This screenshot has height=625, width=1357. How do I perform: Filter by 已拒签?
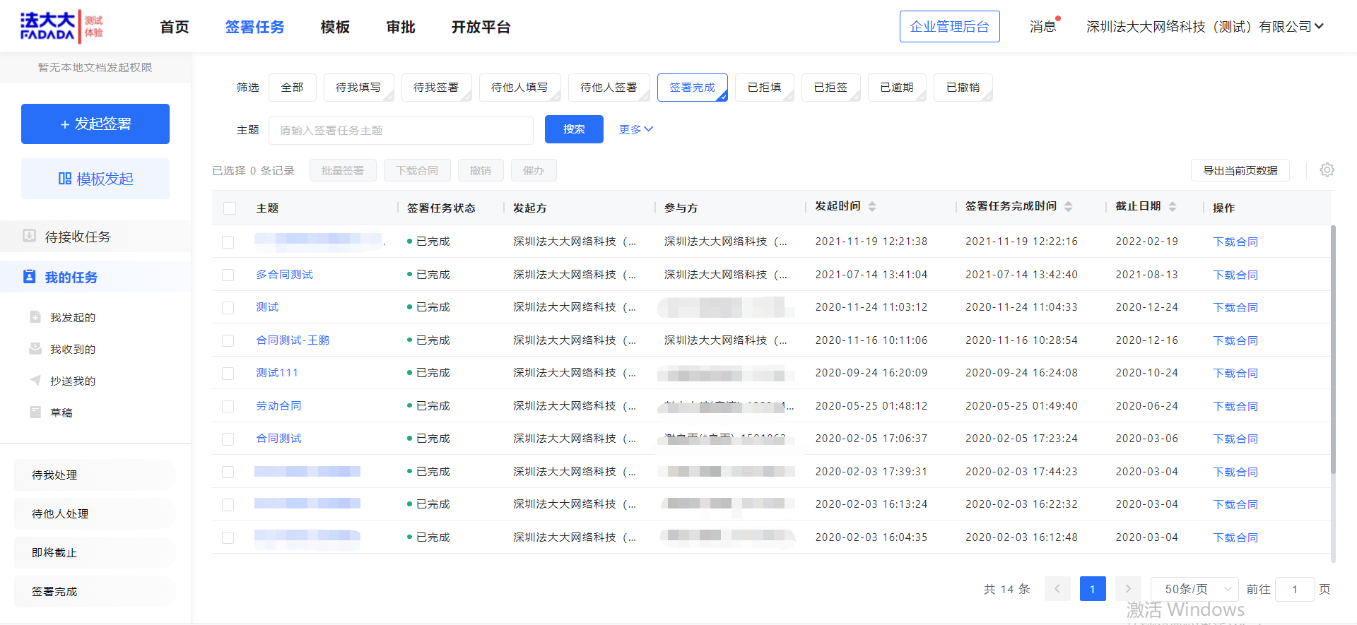coord(831,88)
